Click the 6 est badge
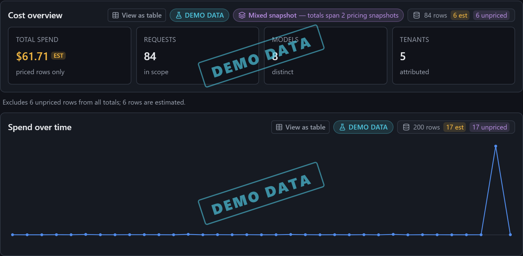523x256 pixels. (x=460, y=15)
